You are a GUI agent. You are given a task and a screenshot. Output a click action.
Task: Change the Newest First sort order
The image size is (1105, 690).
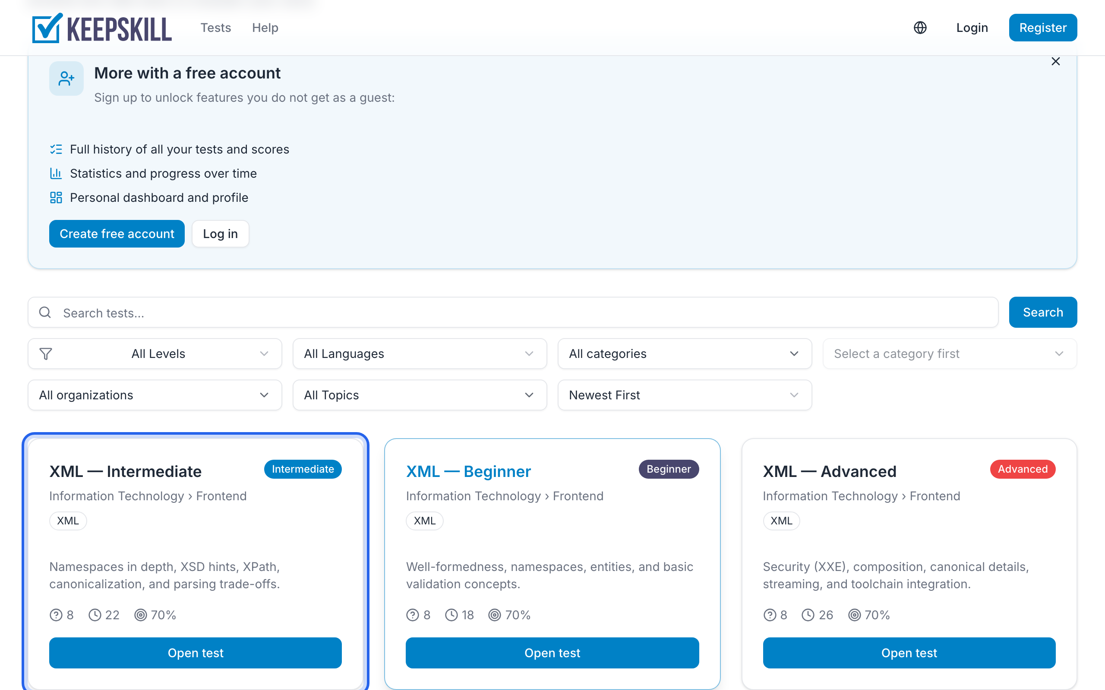tap(685, 395)
